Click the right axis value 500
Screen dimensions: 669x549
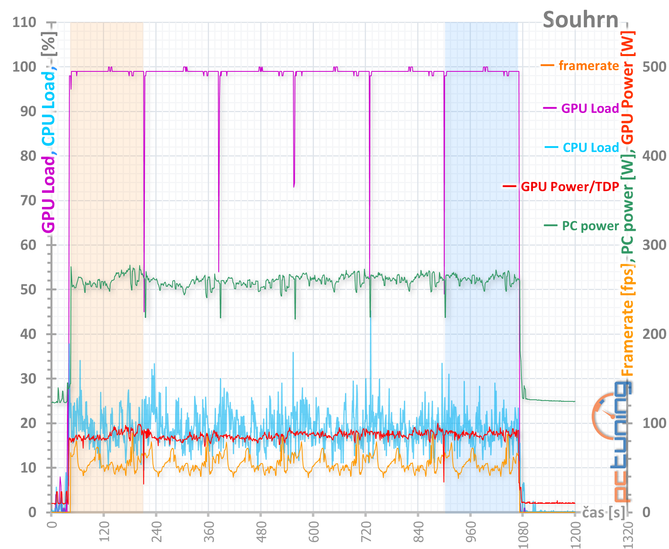(654, 67)
